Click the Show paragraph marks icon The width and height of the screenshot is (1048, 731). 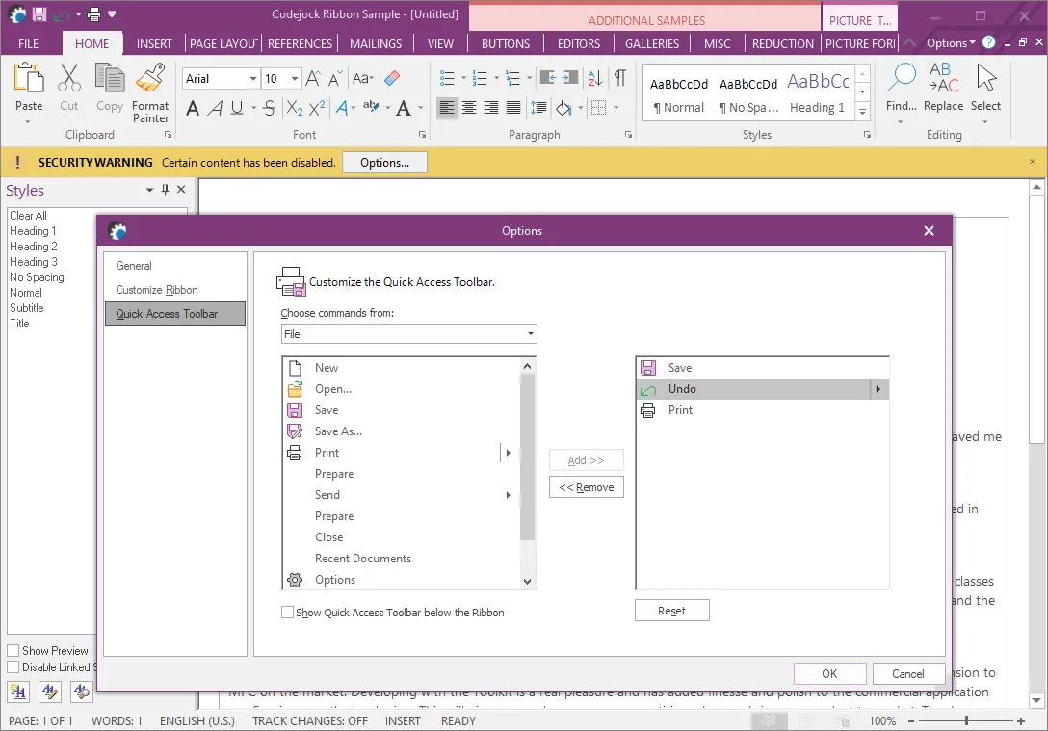(619, 79)
